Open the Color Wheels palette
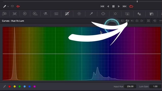Screen dimensions: 162x91 pos(25,14)
